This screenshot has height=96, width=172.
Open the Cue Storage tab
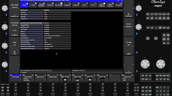click(x=59, y=5)
